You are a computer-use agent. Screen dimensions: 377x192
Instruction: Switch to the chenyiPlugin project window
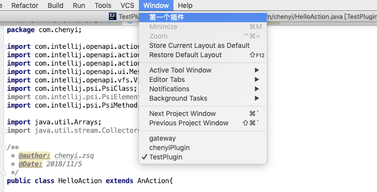203,148
